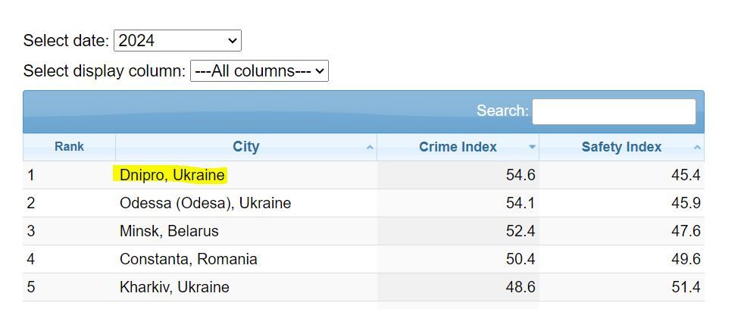
Task: Click the safety index value 51.4
Action: point(685,287)
